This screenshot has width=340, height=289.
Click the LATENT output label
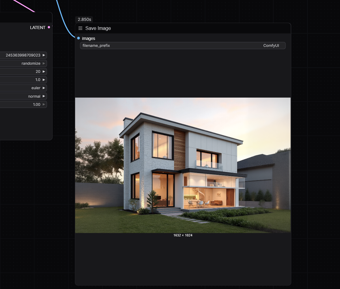[x=38, y=28]
